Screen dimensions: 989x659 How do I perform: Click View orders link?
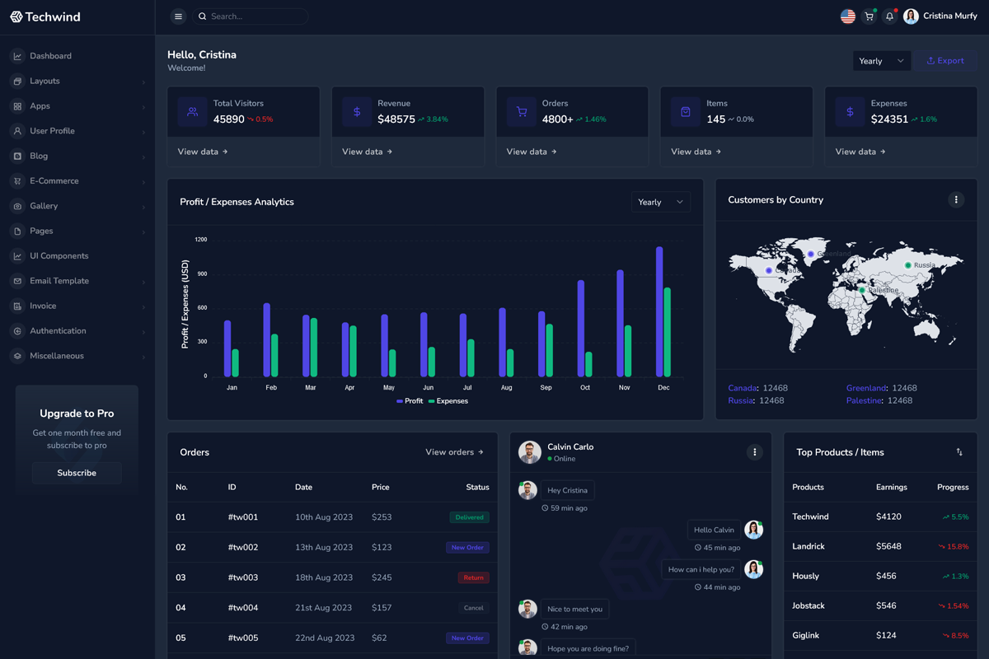(x=454, y=452)
